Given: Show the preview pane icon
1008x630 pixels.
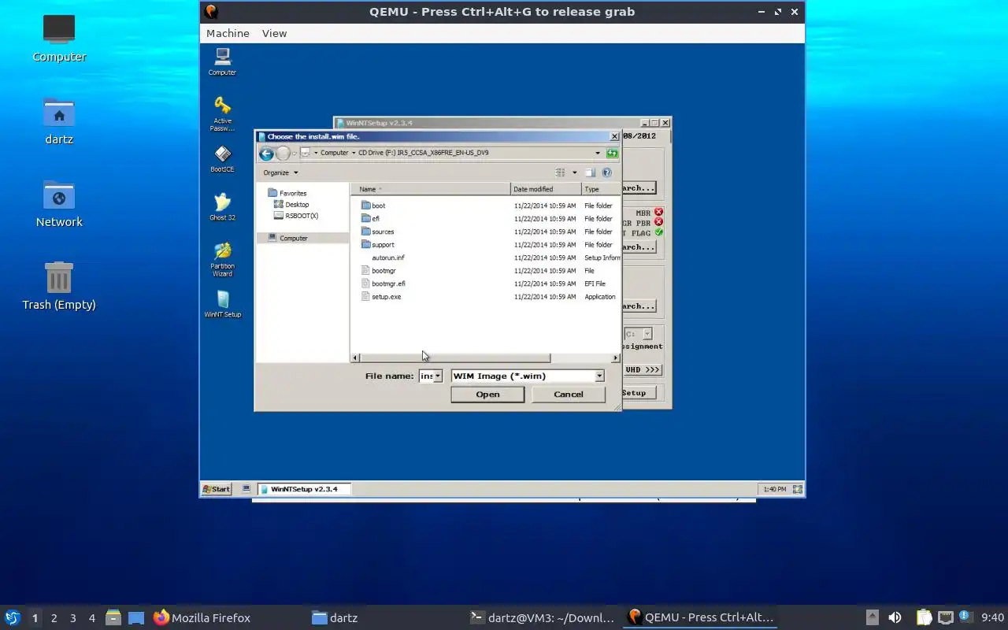Looking at the screenshot, I should tap(590, 172).
